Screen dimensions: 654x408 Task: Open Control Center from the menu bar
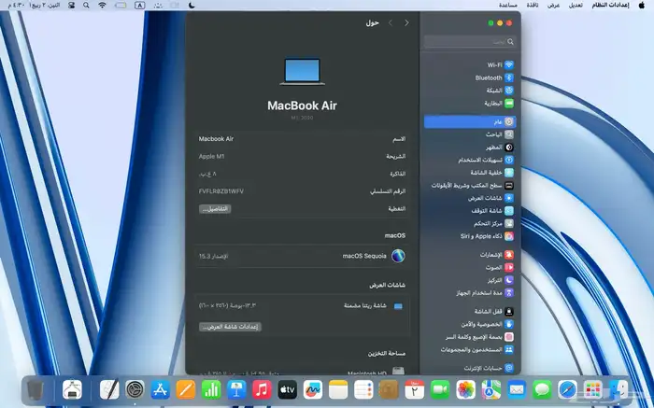(x=71, y=5)
